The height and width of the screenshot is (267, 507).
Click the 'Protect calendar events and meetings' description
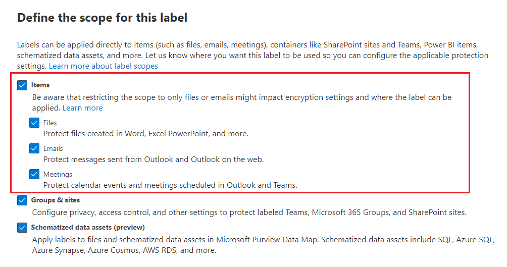coord(170,185)
